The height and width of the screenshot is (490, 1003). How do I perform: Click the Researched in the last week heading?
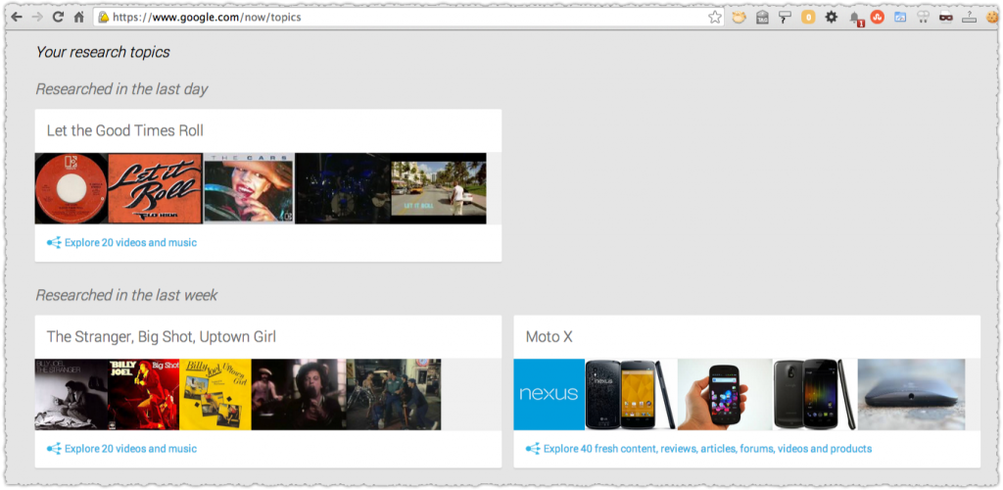pyautogui.click(x=126, y=295)
